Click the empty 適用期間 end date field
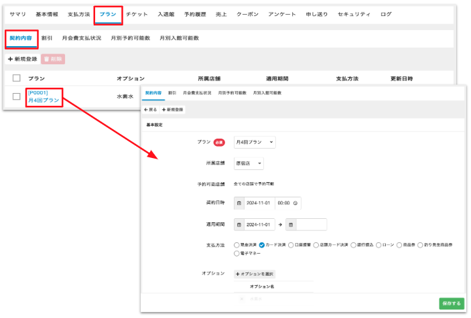The image size is (471, 318). (x=312, y=224)
